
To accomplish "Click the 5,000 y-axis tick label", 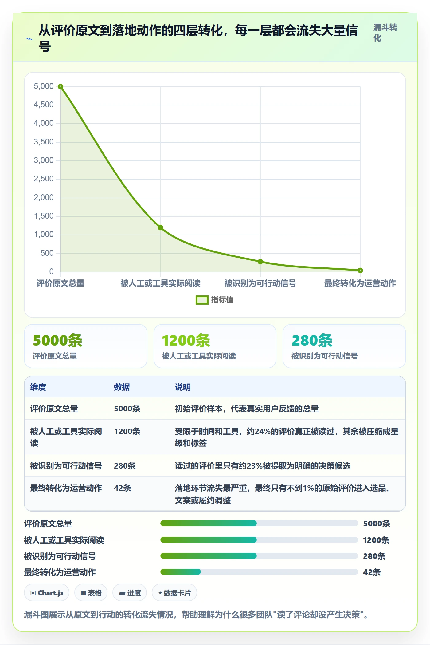I will [44, 86].
